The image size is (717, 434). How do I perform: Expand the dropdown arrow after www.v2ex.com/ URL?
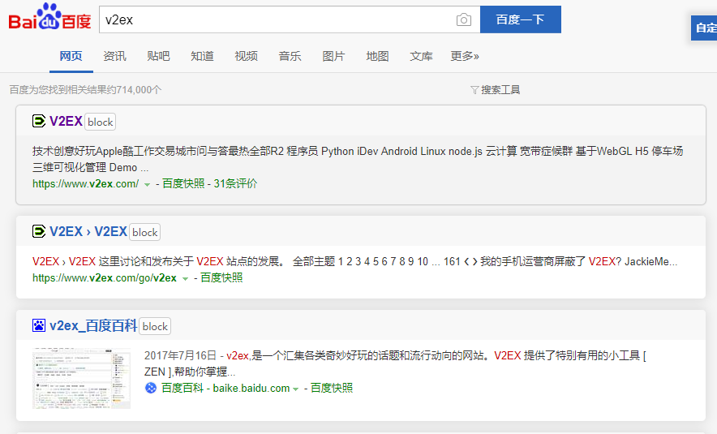[147, 185]
